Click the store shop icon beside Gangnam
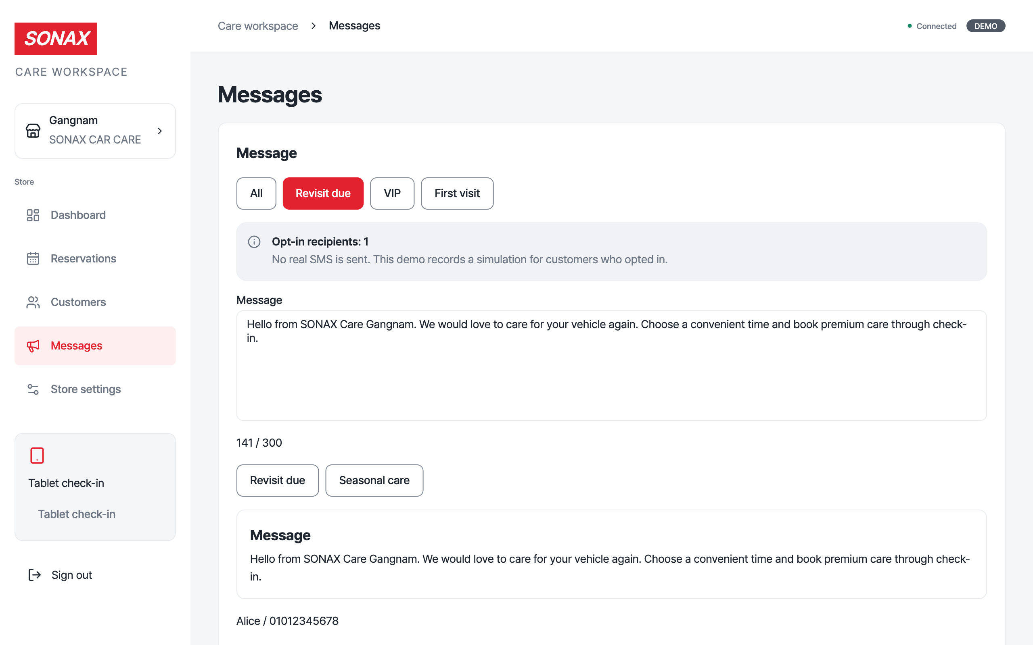Viewport: 1033px width, 645px height. point(33,131)
